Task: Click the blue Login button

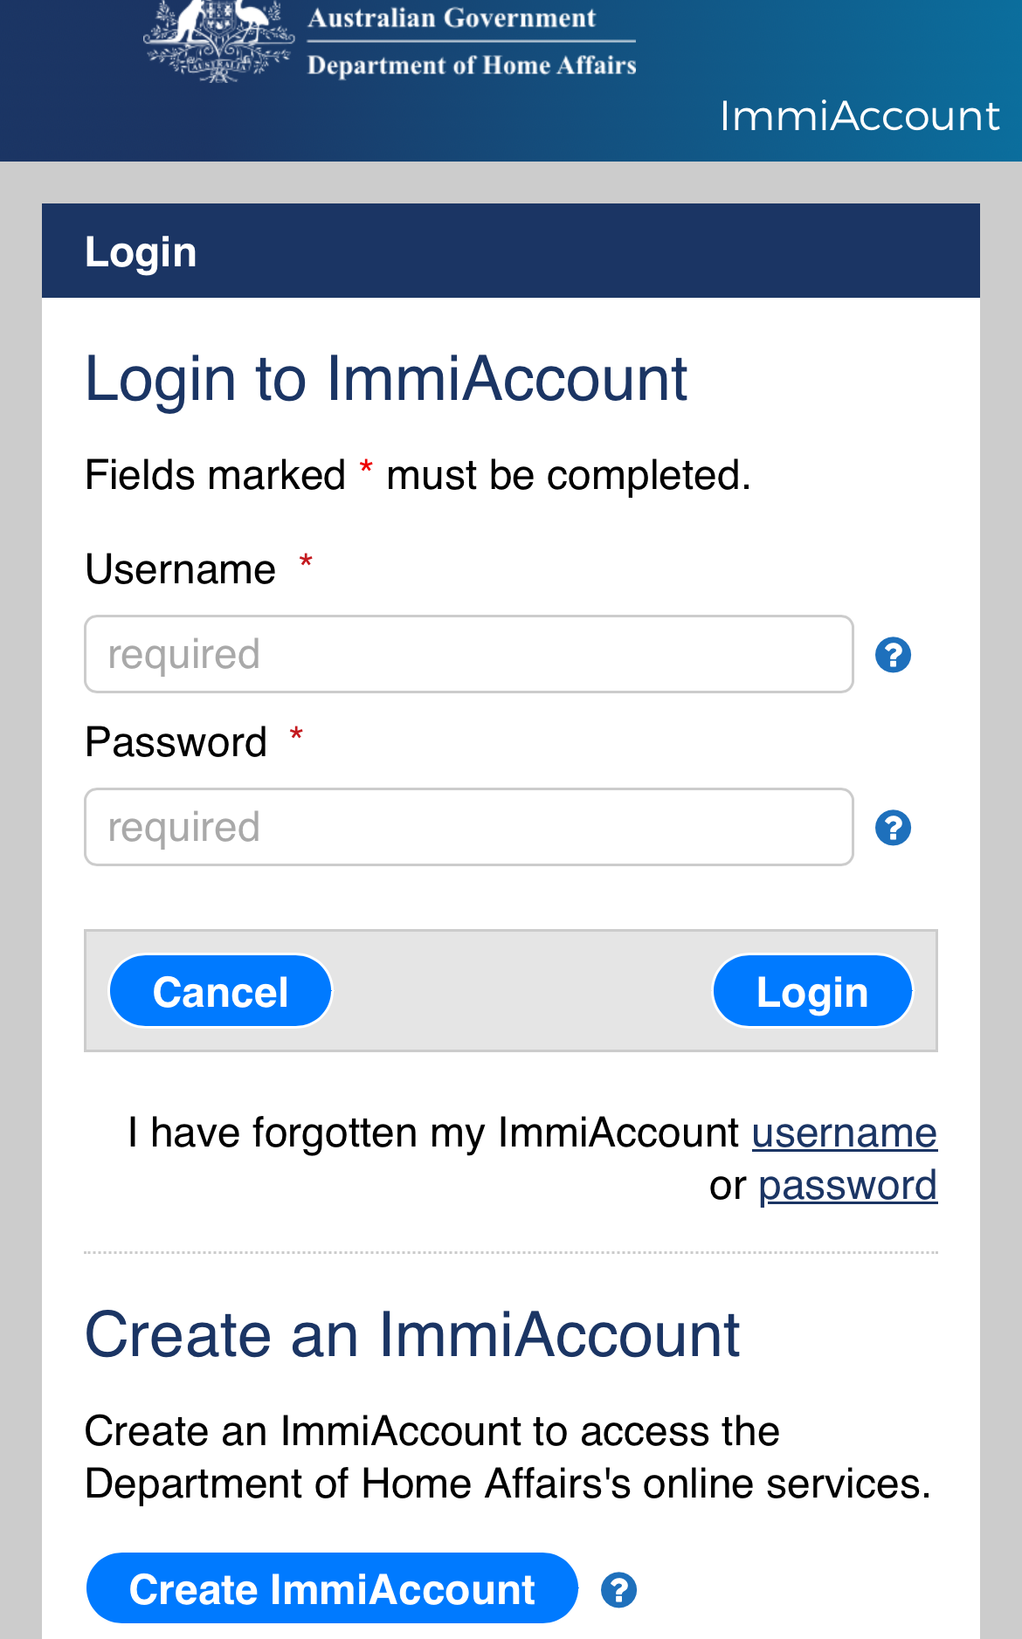Action: 812,991
